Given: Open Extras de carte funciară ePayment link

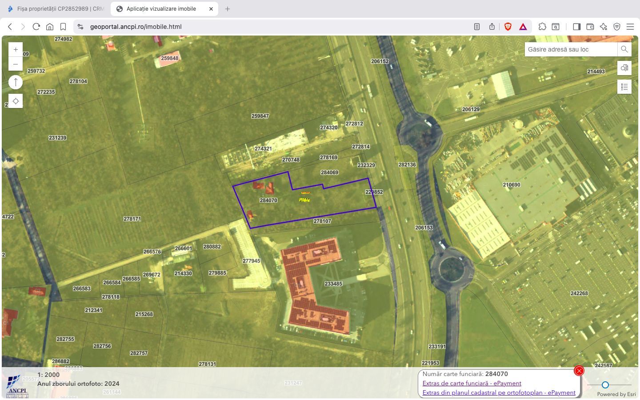Looking at the screenshot, I should pyautogui.click(x=472, y=383).
